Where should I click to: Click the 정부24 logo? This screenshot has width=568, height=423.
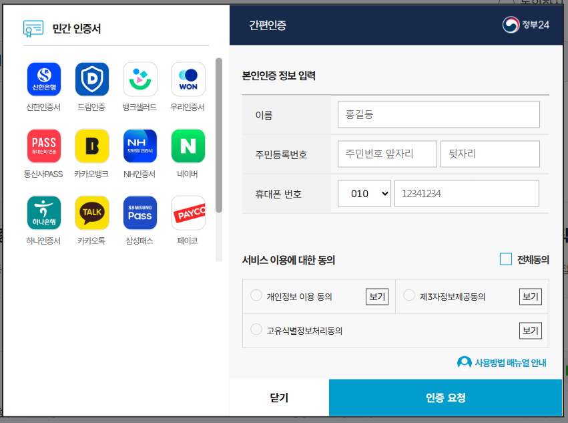[x=526, y=25]
